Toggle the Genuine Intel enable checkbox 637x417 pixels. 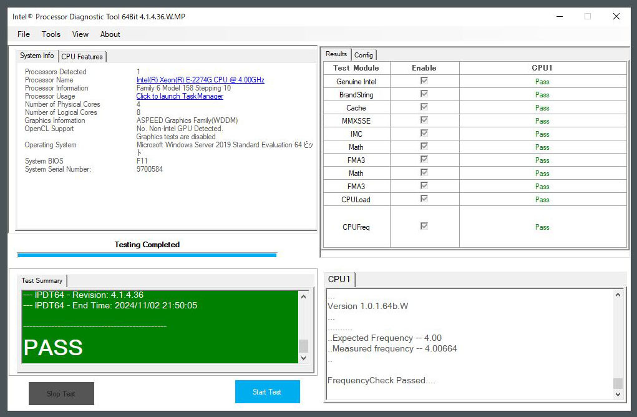pos(424,81)
